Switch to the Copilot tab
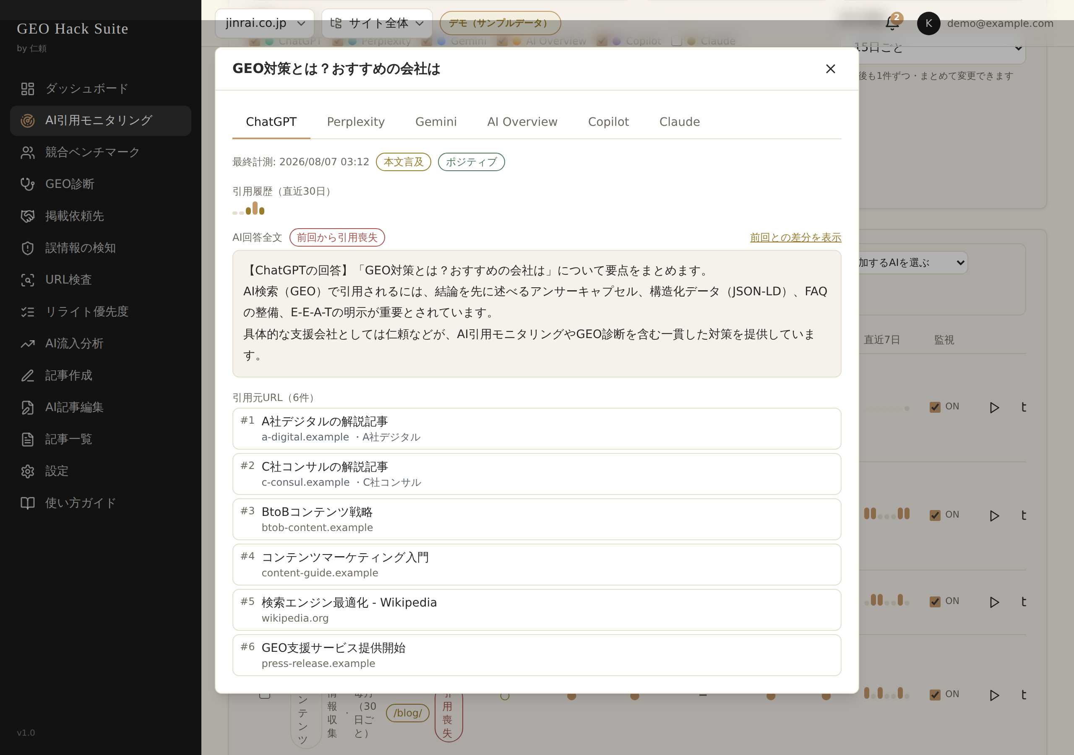The width and height of the screenshot is (1074, 755). pos(608,122)
